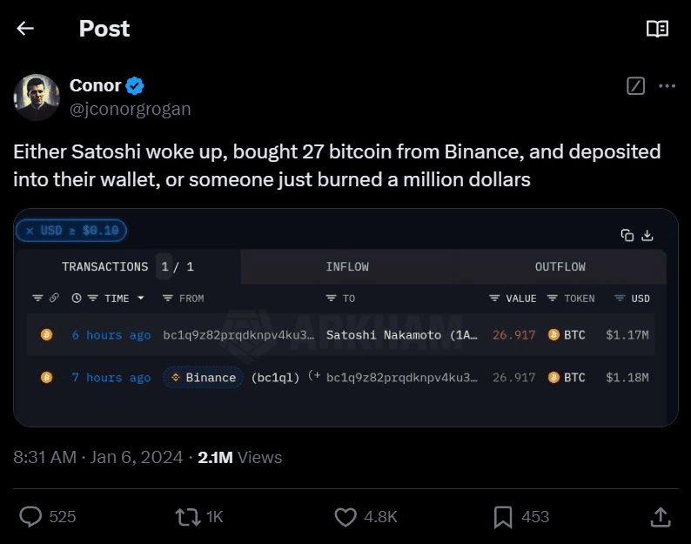Like the post with heart icon

pyautogui.click(x=346, y=517)
